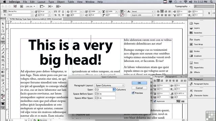Click the text stroke None swatch

pyautogui.click(x=122, y=15)
